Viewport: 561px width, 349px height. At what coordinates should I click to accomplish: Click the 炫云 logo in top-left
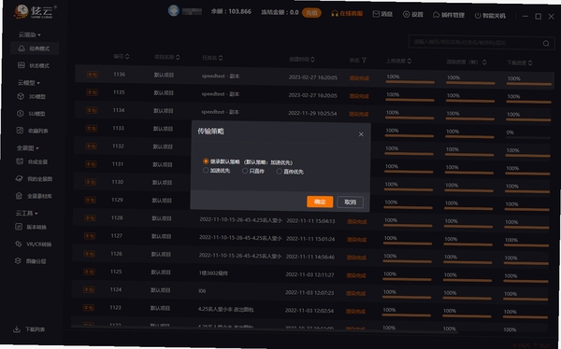tap(36, 11)
